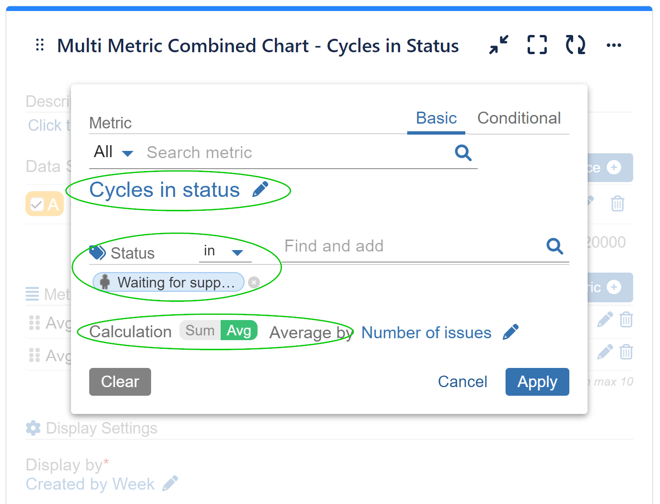The width and height of the screenshot is (660, 504).
Task: Switch to the Conditional tab
Action: click(x=519, y=118)
